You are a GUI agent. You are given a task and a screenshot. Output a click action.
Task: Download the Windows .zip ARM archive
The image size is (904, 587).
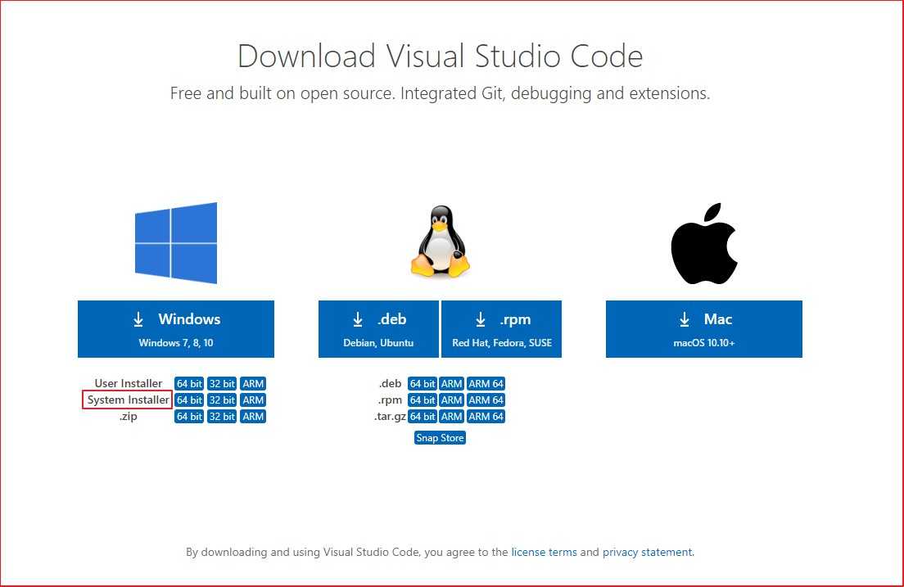point(253,417)
